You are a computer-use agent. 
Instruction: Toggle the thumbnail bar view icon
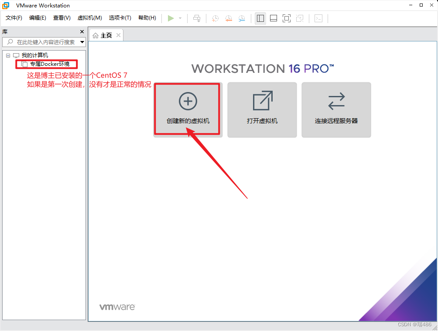click(274, 18)
